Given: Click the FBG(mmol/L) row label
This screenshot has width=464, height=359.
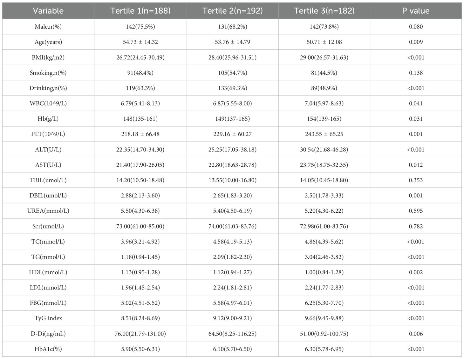Looking at the screenshot, I should (x=48, y=303).
